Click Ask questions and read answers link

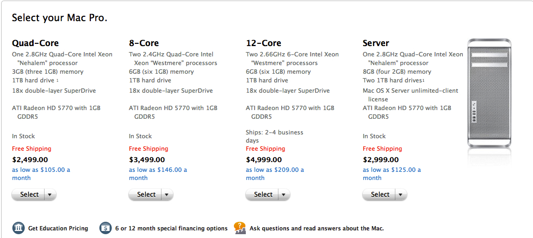(x=317, y=228)
